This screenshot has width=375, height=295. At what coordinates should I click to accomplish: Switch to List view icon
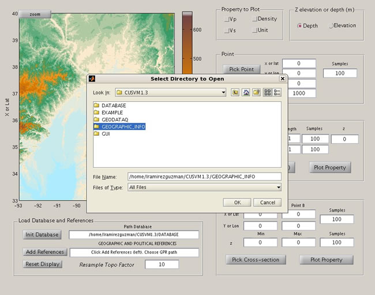tap(267, 92)
